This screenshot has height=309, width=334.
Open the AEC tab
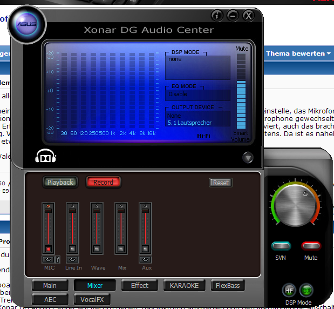tap(50, 299)
